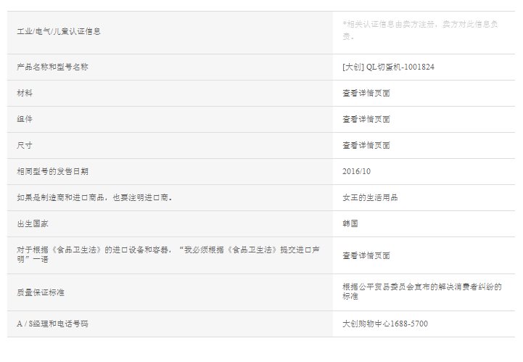The height and width of the screenshot is (362, 523).
Task: Open 查看详情页面 in the 材料 row
Action: [366, 93]
